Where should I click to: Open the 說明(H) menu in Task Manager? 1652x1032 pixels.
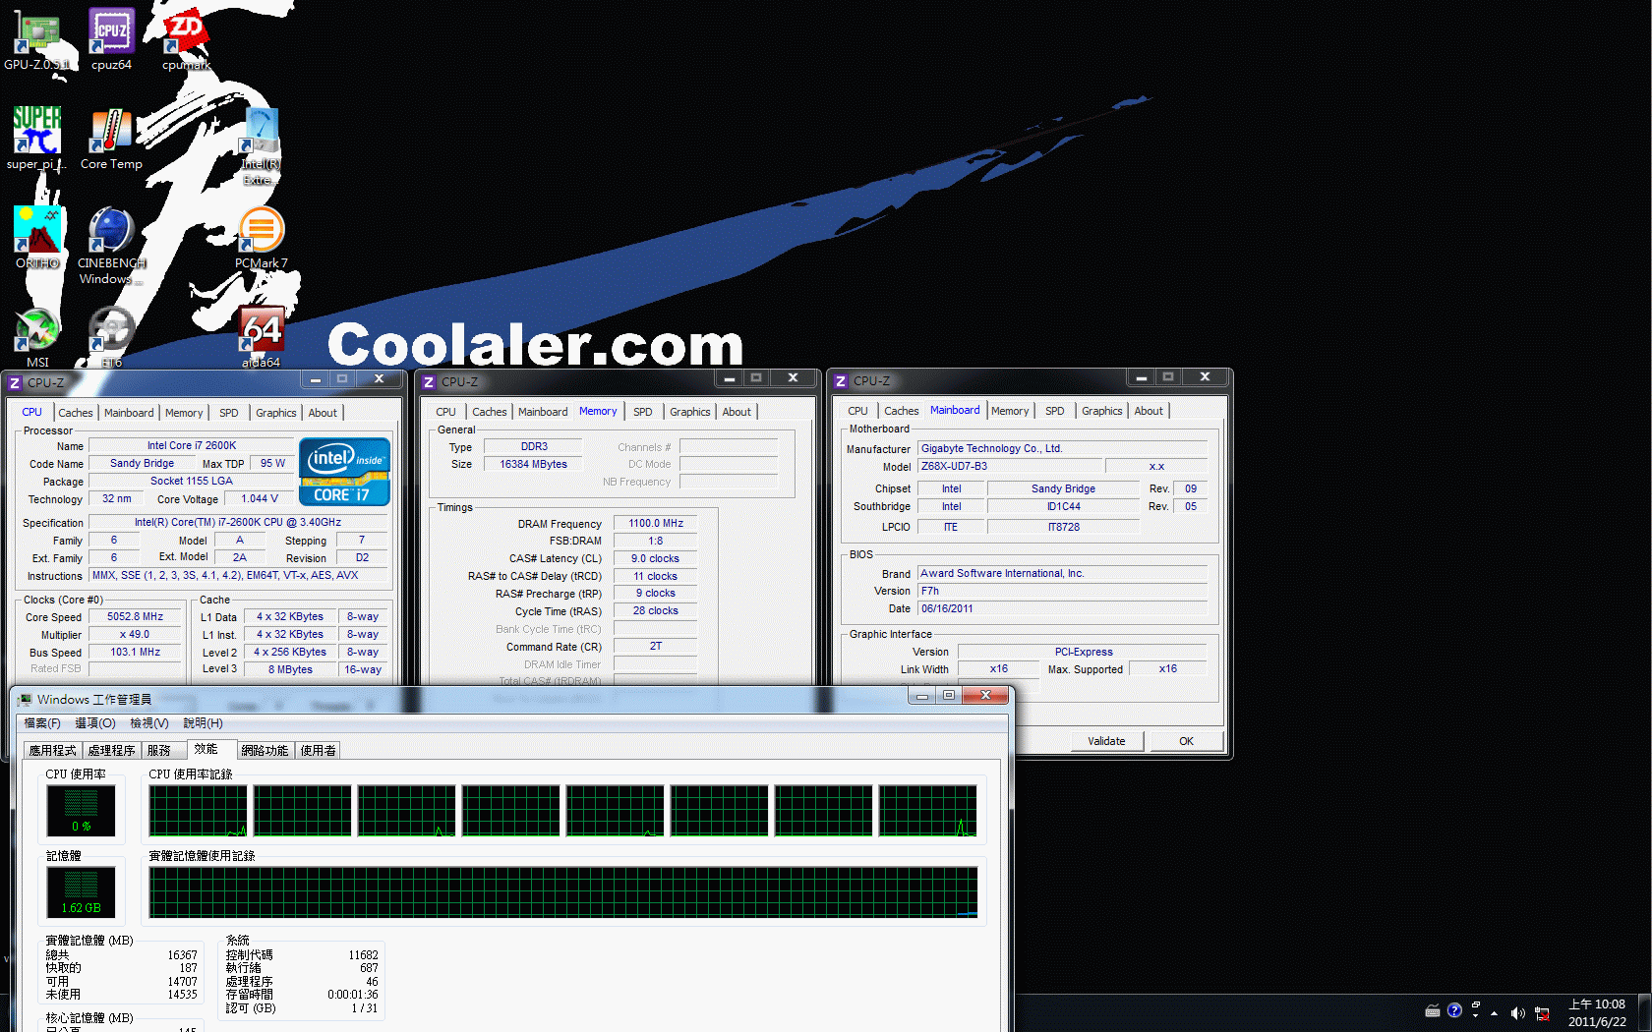pos(203,723)
